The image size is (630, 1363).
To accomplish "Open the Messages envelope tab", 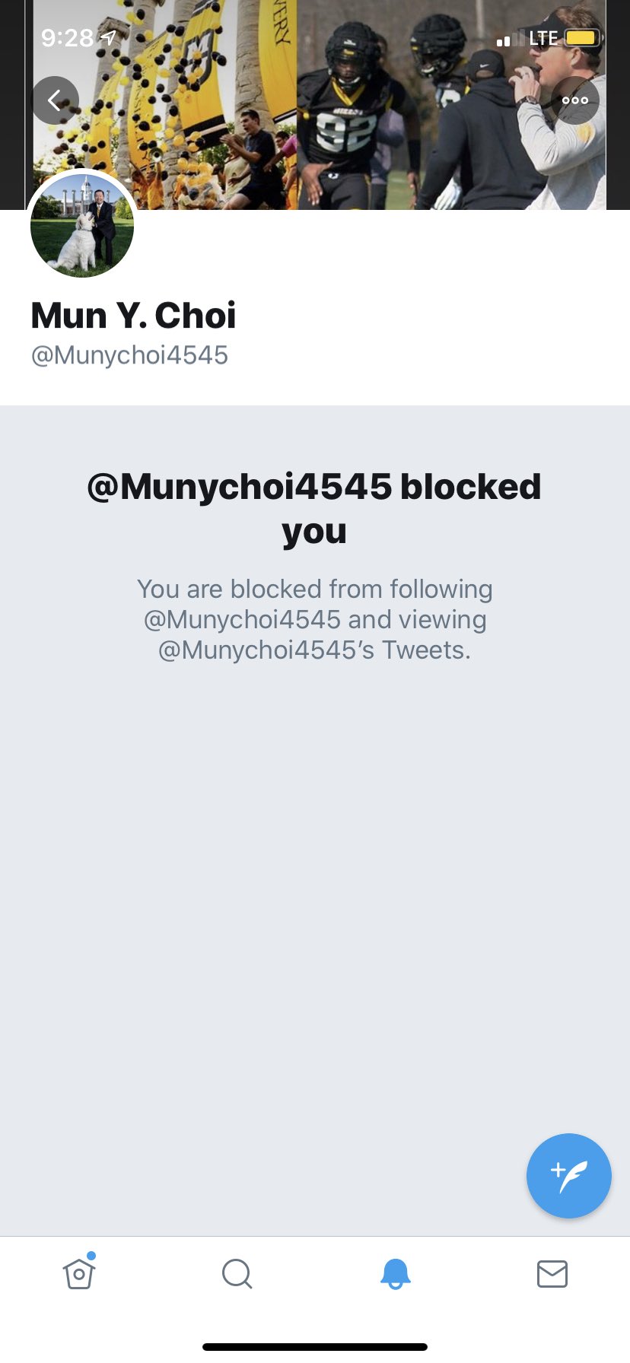I will [x=552, y=1273].
